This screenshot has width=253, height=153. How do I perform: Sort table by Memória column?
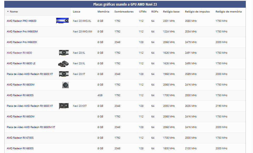coord(103,12)
